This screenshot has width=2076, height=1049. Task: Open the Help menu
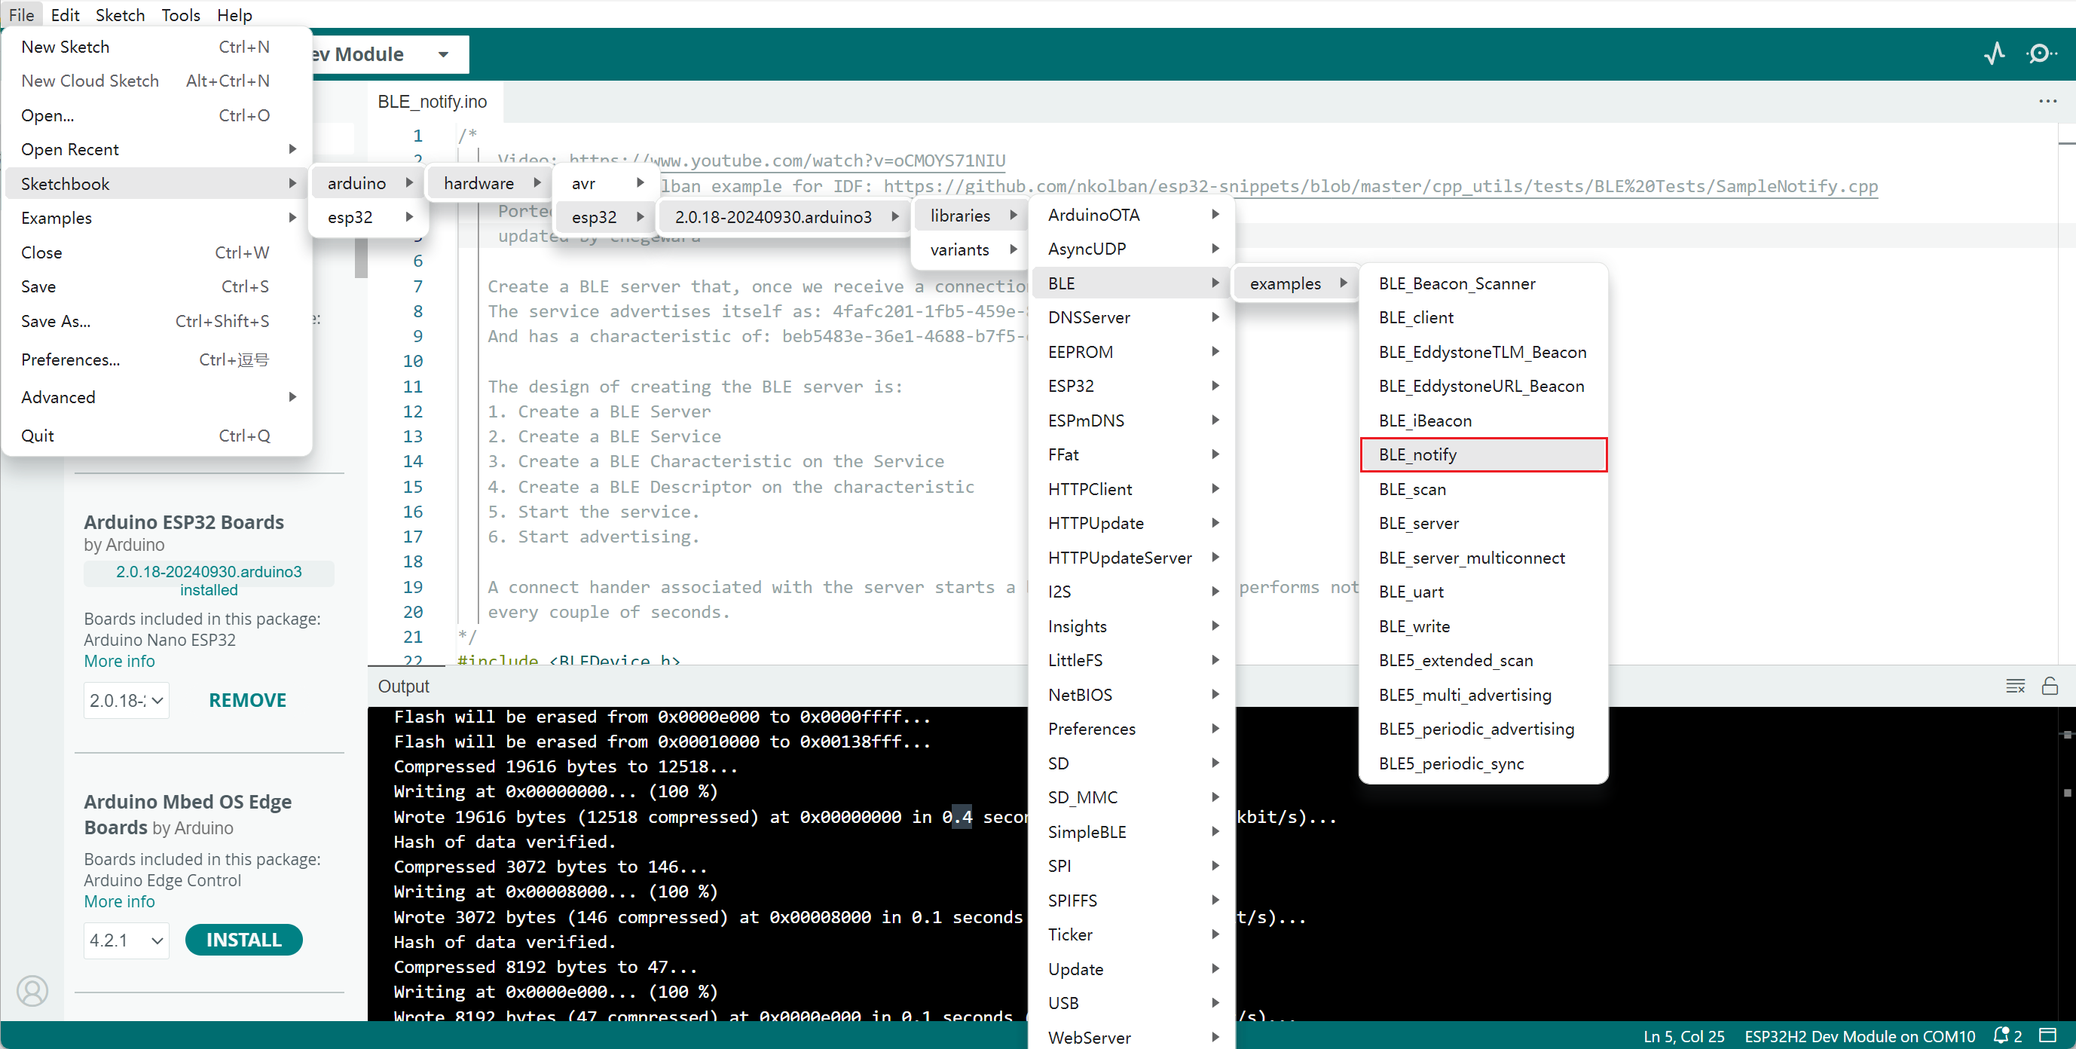pos(234,14)
